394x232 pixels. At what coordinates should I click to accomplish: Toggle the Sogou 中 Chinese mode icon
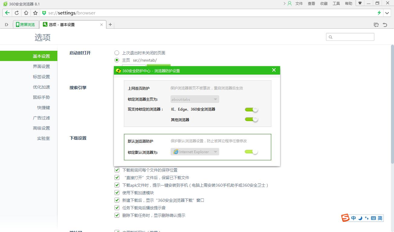point(354,218)
